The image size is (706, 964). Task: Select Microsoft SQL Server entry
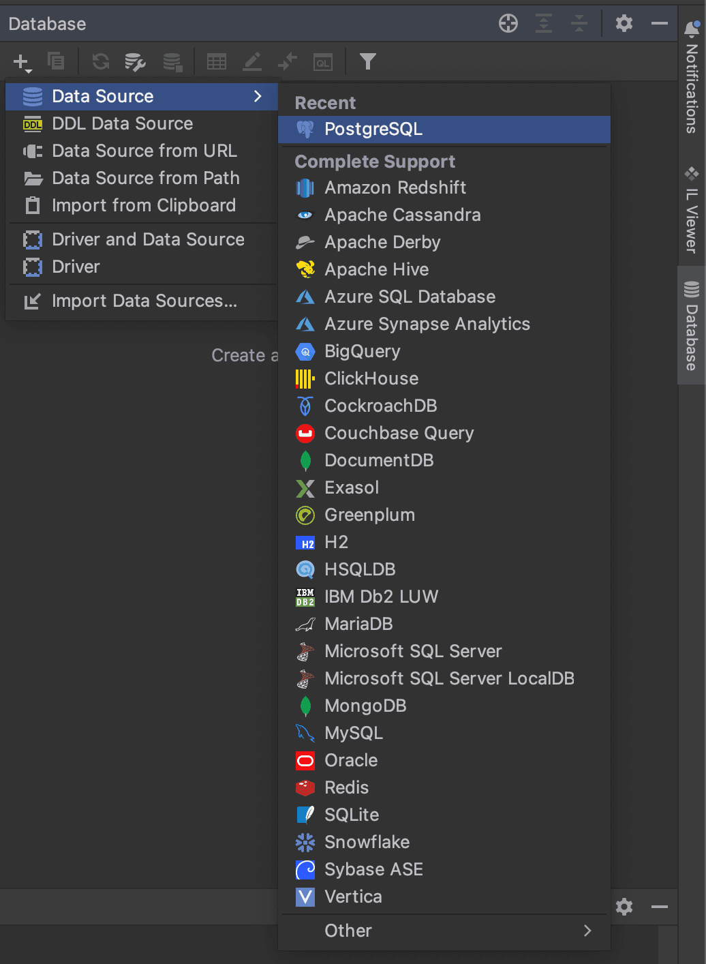coord(444,651)
